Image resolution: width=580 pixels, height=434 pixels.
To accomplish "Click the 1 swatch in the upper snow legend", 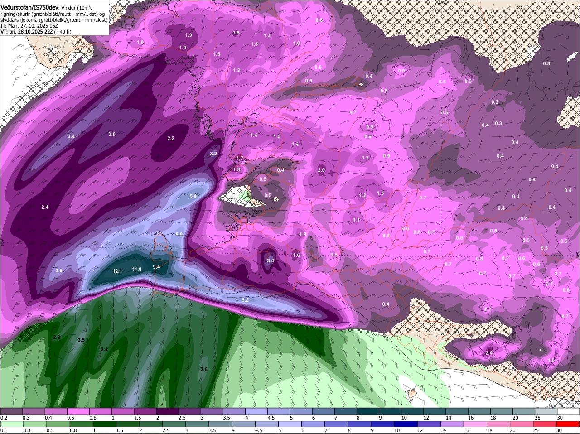I will point(122,411).
